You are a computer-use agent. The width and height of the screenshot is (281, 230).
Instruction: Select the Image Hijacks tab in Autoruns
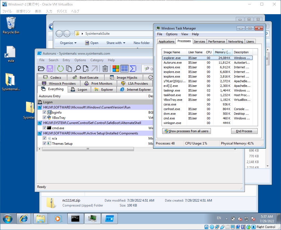tap(124, 78)
